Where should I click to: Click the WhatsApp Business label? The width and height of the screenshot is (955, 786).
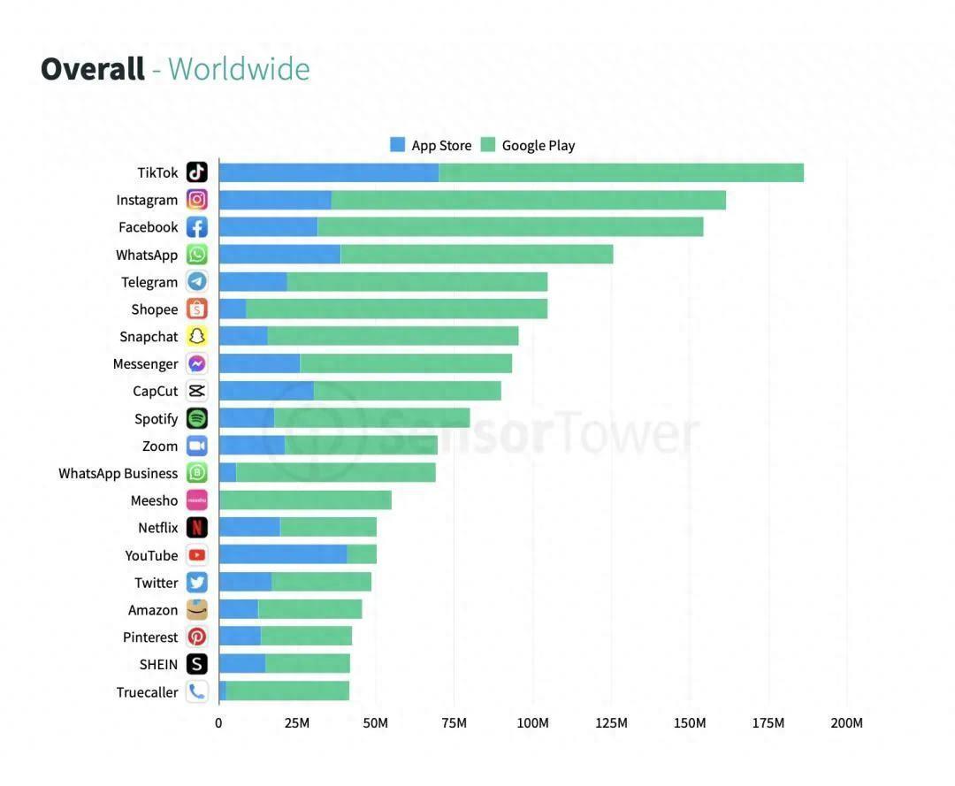click(118, 474)
